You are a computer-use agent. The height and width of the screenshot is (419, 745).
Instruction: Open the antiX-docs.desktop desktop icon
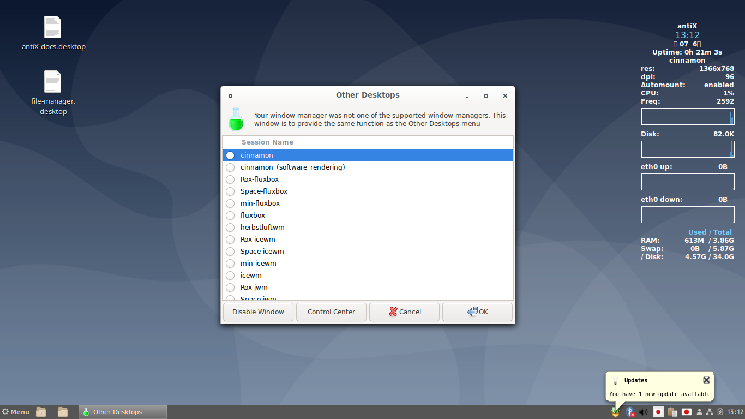coord(53,33)
